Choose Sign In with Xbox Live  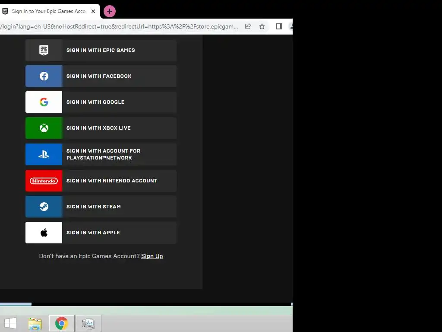click(x=101, y=128)
